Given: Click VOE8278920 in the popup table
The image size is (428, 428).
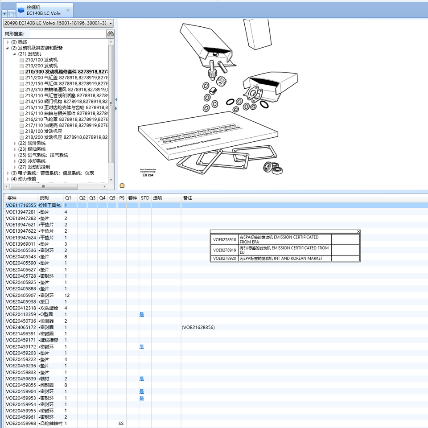Looking at the screenshot, I should pyautogui.click(x=224, y=259).
